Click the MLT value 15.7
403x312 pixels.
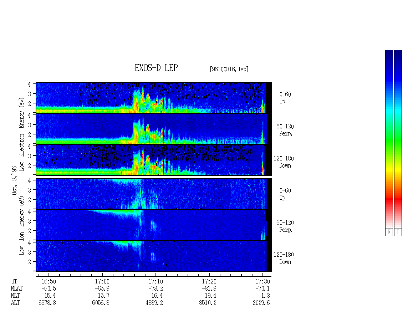tap(103, 296)
